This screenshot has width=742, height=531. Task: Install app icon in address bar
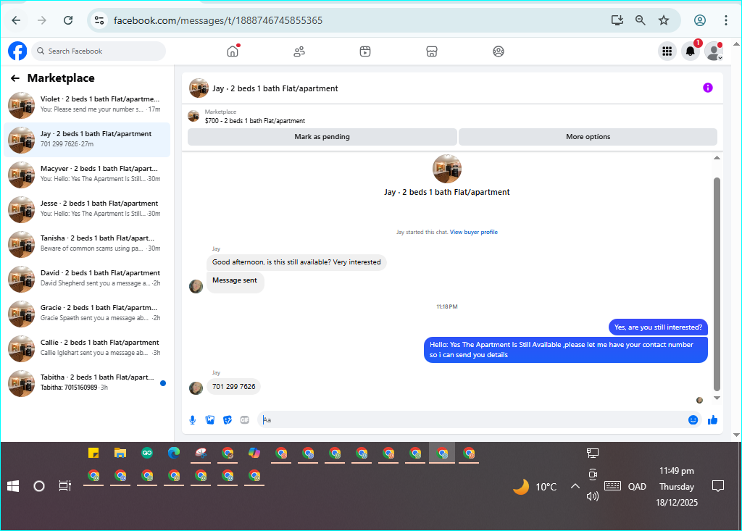(617, 20)
